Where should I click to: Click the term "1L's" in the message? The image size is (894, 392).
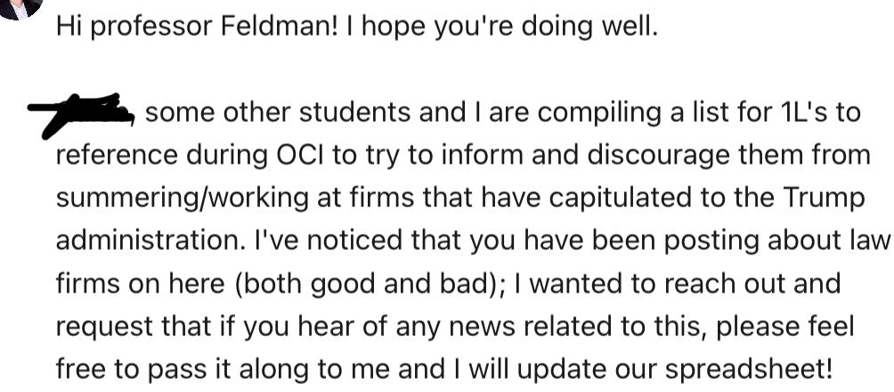click(x=806, y=113)
